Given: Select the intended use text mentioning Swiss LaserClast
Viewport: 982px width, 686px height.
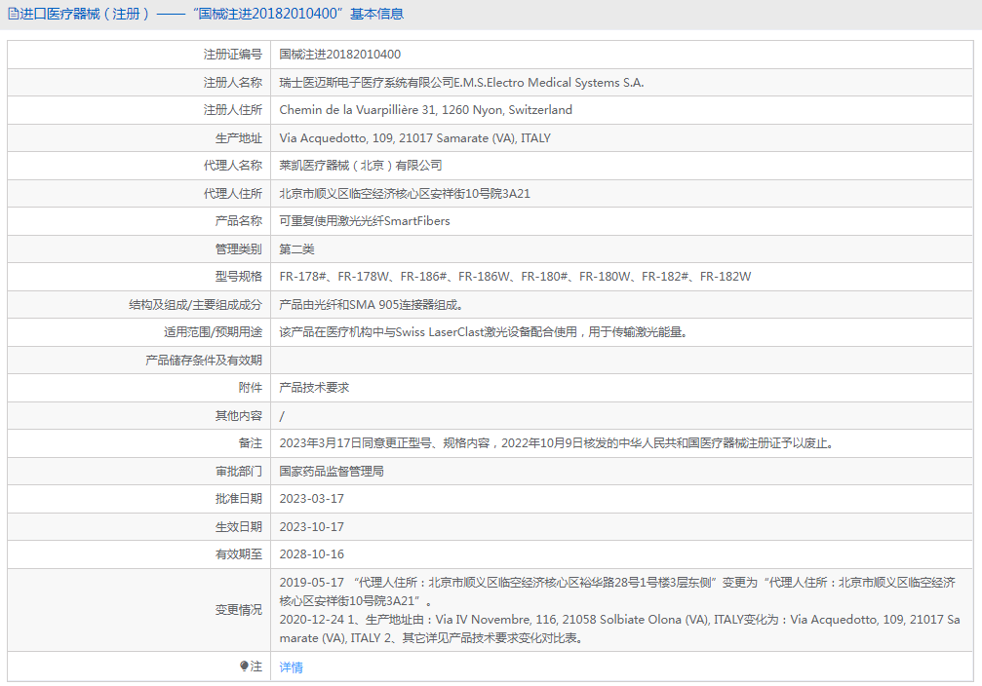Looking at the screenshot, I should (x=484, y=332).
